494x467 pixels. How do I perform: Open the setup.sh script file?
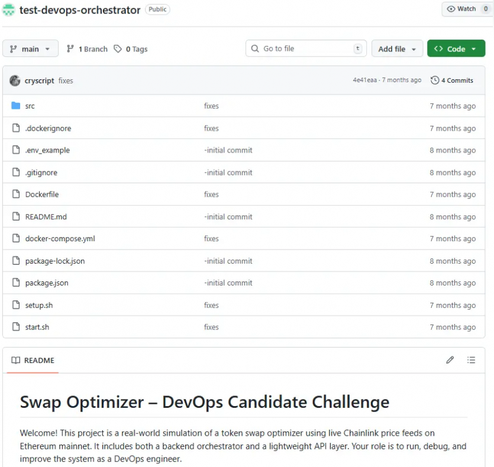click(x=39, y=305)
